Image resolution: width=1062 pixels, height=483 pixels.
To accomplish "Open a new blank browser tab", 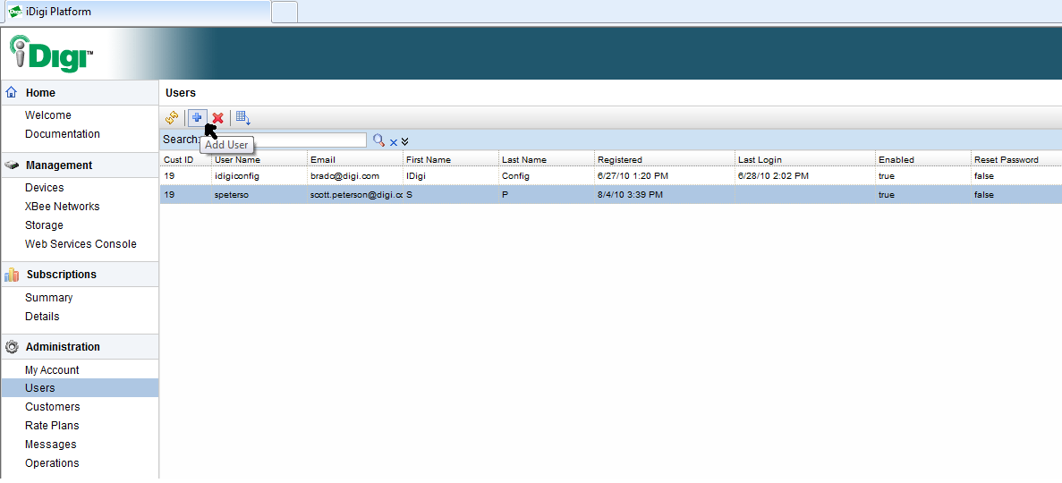I will coord(285,12).
